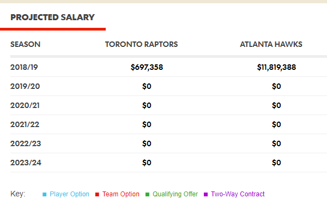Select the 2022/23 season row label
Screen dimensions: 327x198
click(26, 143)
